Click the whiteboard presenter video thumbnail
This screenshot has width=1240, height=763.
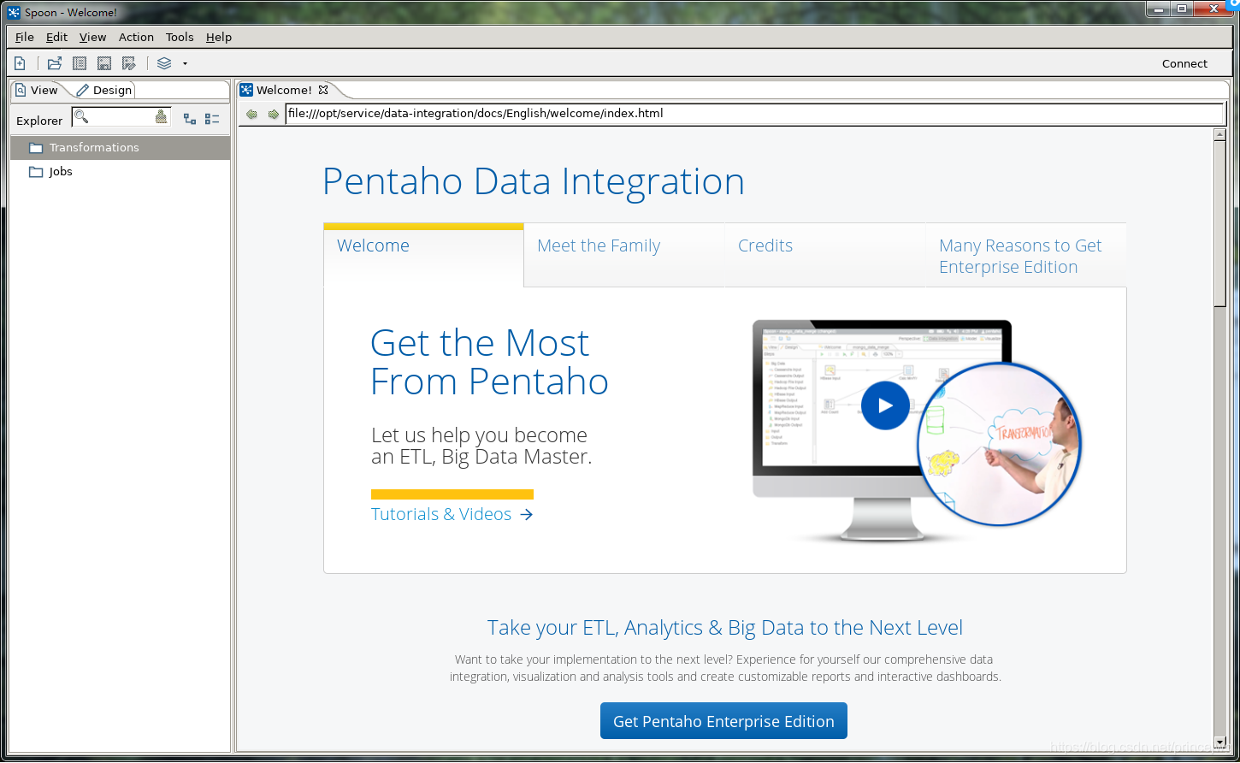1000,443
